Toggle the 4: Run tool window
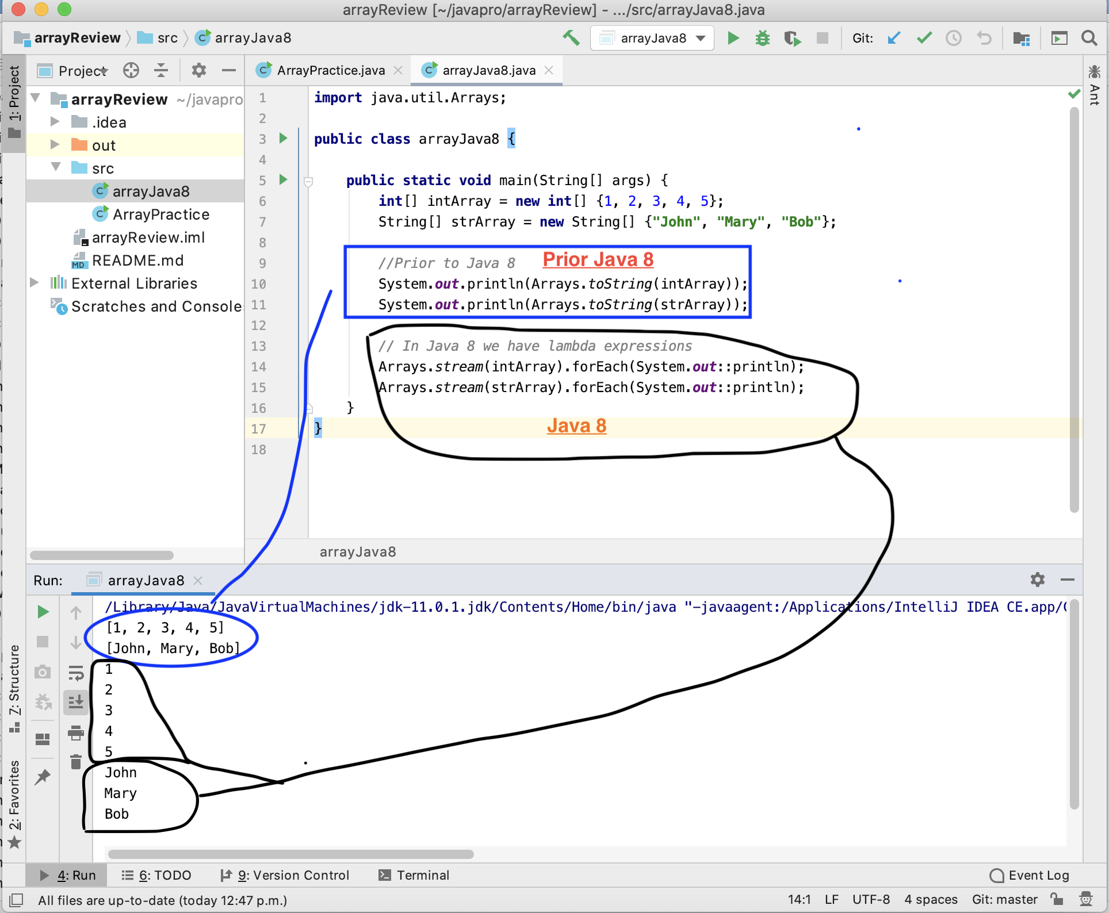 coord(67,875)
